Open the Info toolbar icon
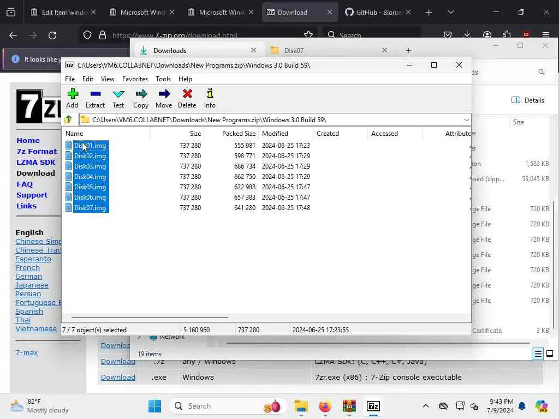This screenshot has height=419, width=559. (x=210, y=98)
